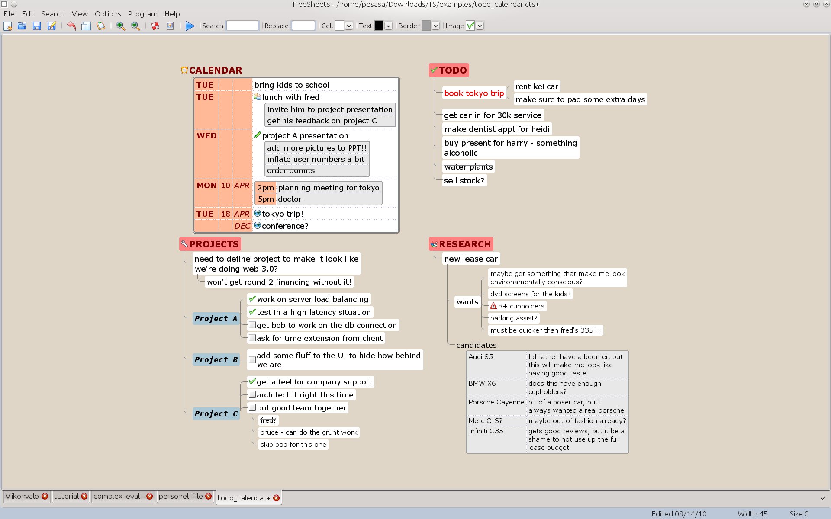This screenshot has height=519, width=831.
Task: Click the globe icon beside tokyo trip!
Action: point(258,213)
